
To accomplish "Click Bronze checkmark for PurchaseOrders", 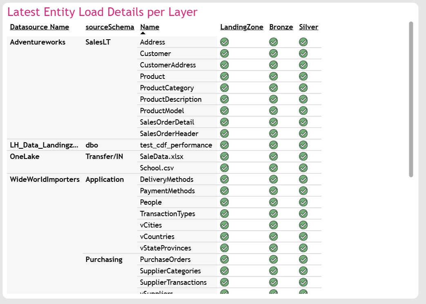I will 273,259.
